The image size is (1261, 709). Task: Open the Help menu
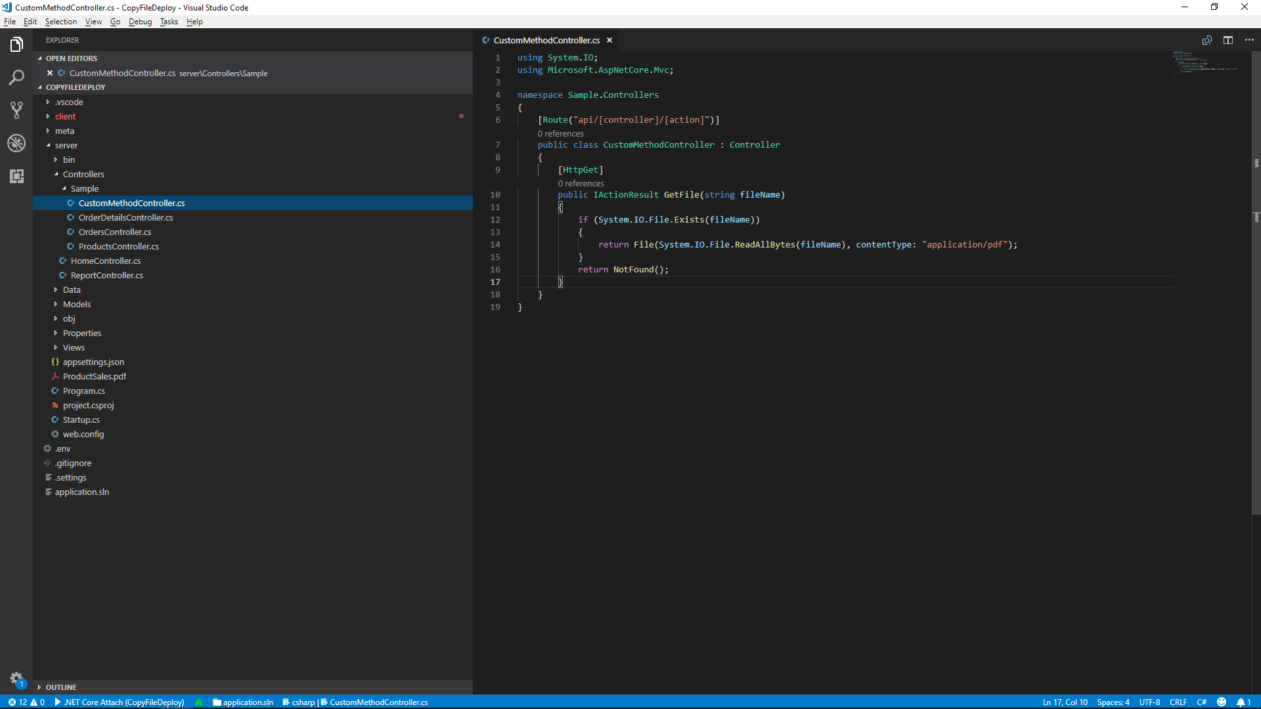click(x=194, y=22)
